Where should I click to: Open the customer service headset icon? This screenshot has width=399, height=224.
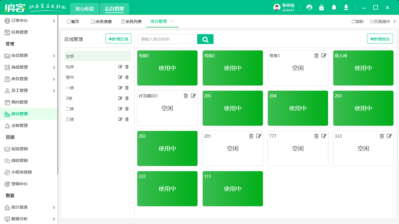[309, 8]
